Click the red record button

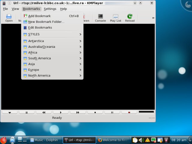(x=129, y=112)
